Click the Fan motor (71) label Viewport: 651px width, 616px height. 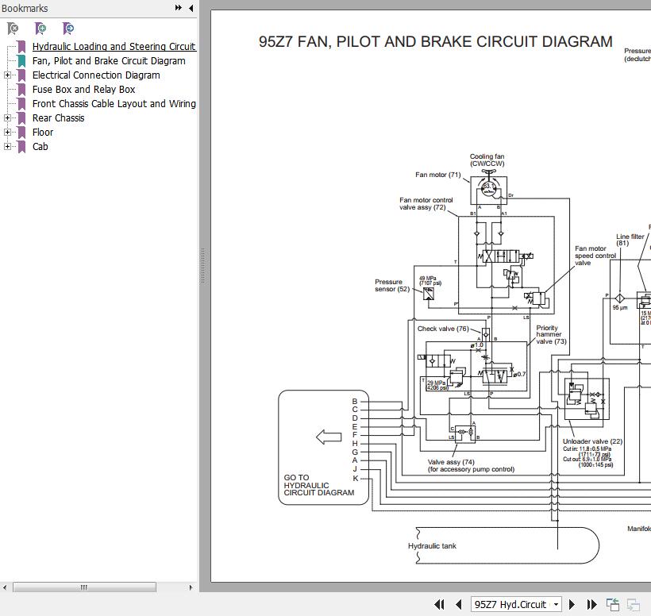(438, 175)
